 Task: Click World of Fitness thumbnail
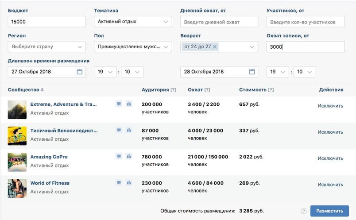(x=17, y=189)
